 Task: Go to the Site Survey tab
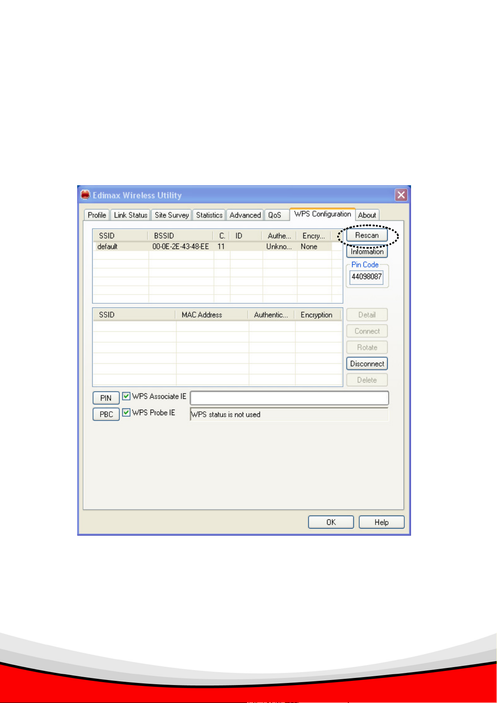172,215
